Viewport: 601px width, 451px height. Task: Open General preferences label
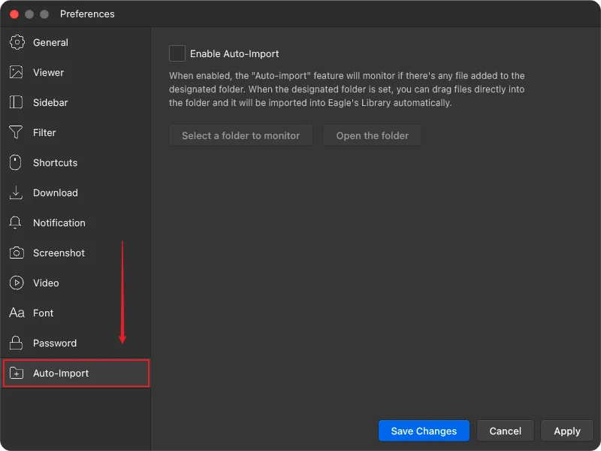[50, 42]
